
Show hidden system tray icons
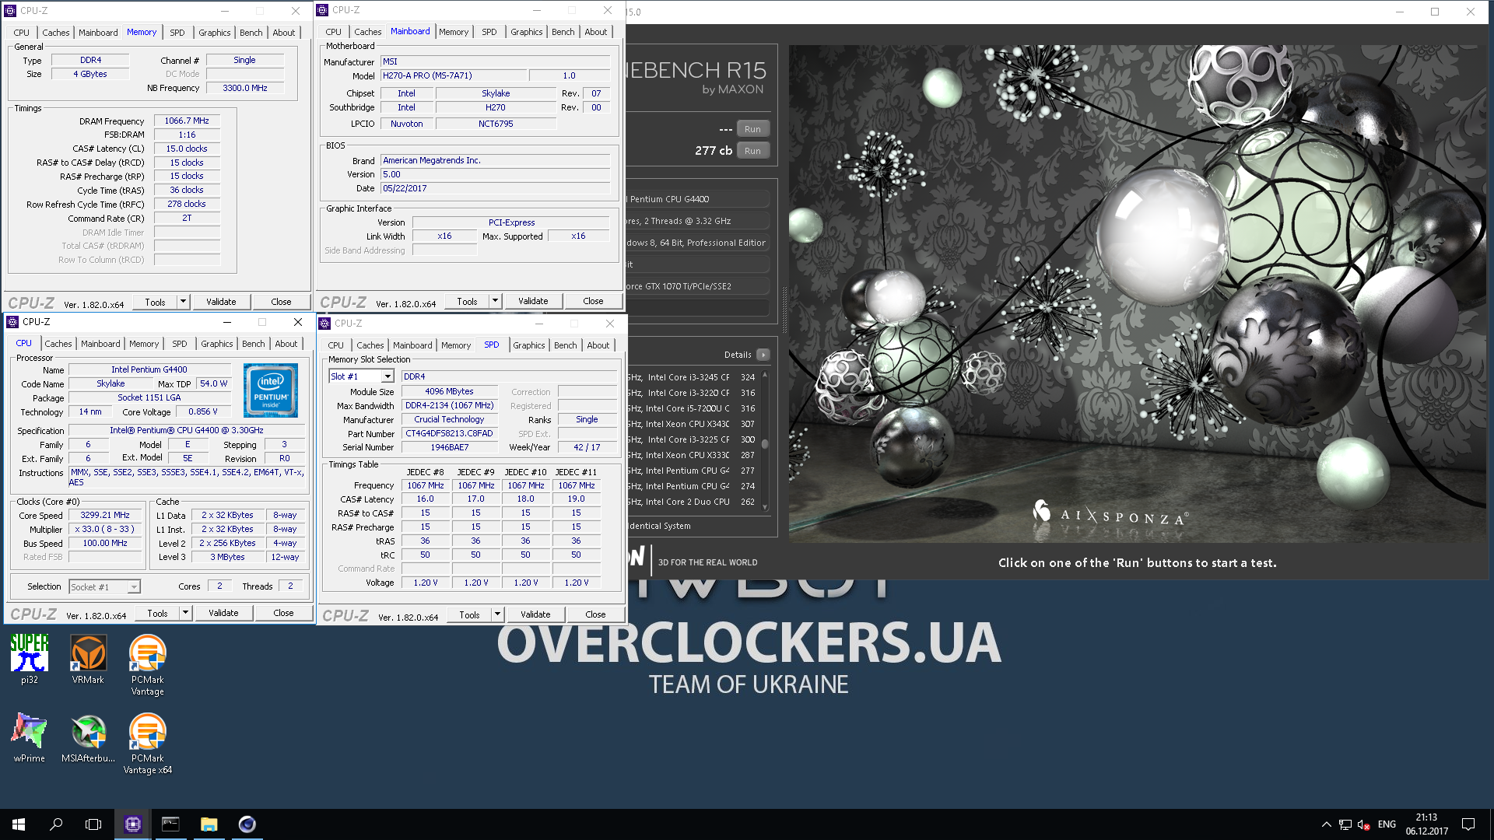pyautogui.click(x=1326, y=824)
